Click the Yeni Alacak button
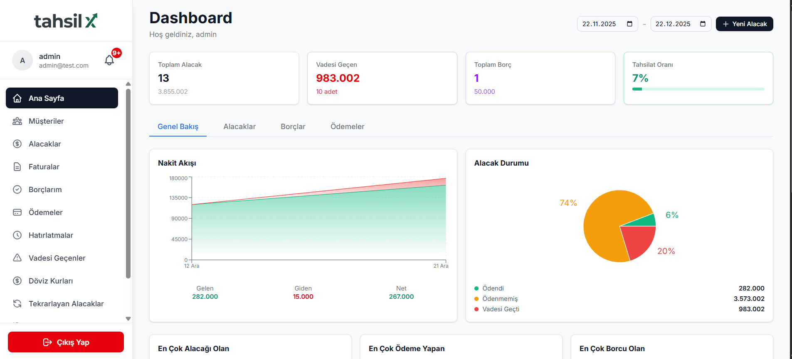 click(744, 24)
